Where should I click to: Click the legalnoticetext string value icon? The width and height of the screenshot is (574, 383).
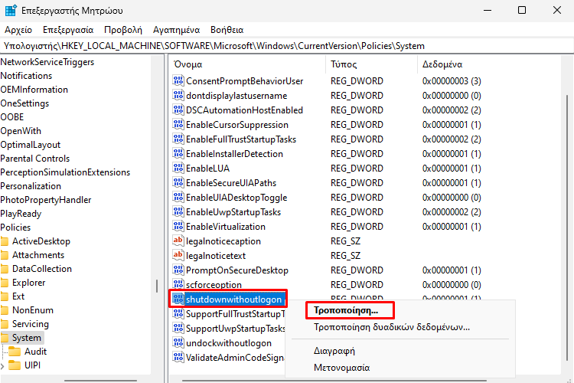pyautogui.click(x=178, y=255)
